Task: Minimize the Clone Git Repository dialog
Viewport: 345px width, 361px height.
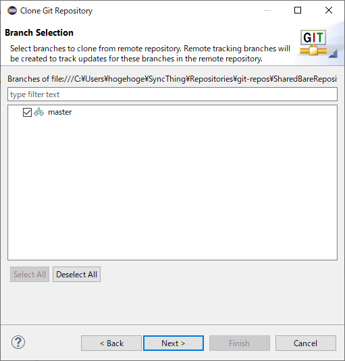Action: tap(267, 10)
